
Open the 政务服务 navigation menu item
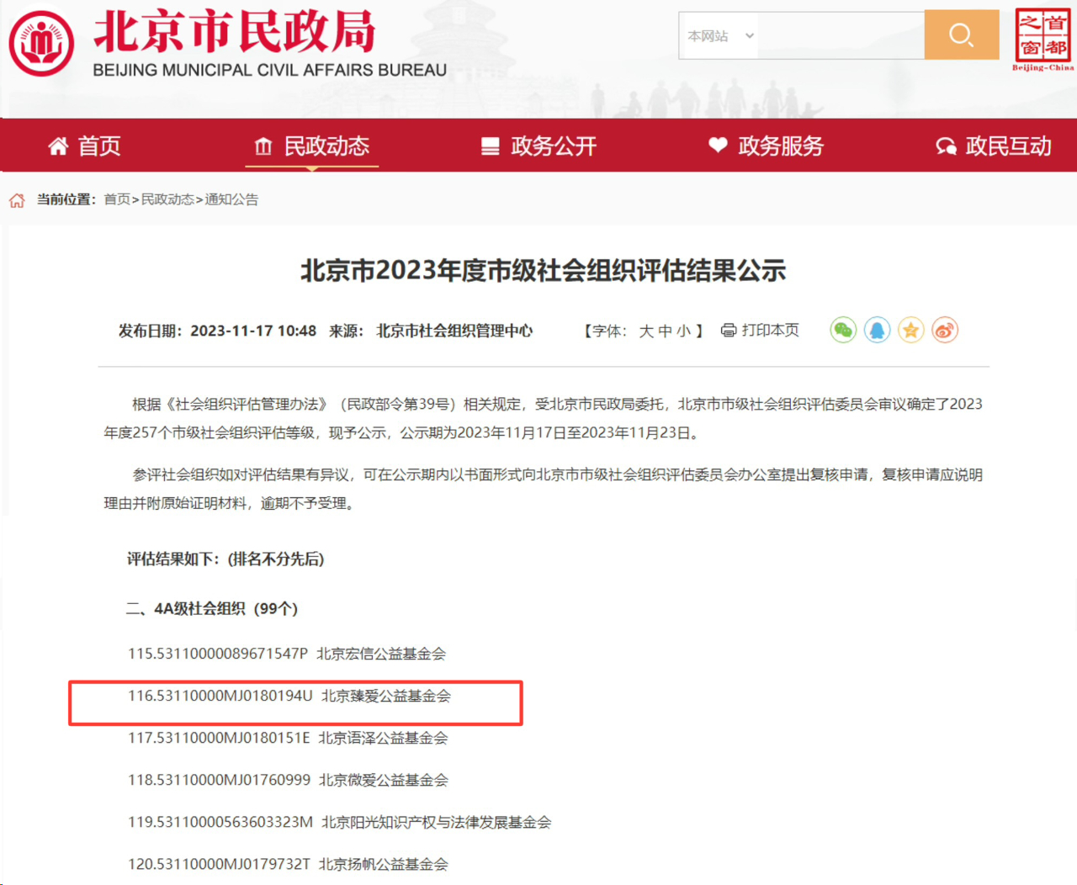click(781, 146)
